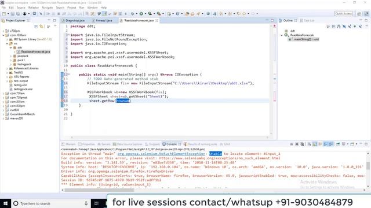Collapse the ddt package node
Screen dimensions: 371x208
click(11, 47)
